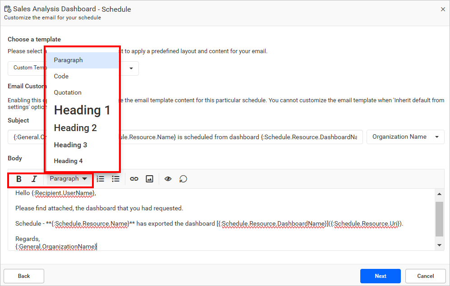The width and height of the screenshot is (450, 286).
Task: Apply a bulleted list to the body
Action: point(115,179)
